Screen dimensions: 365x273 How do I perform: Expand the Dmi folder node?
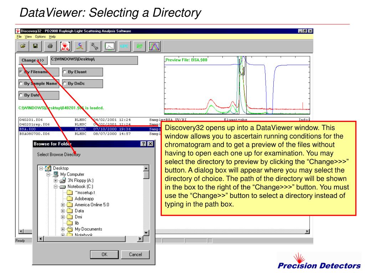click(x=63, y=217)
